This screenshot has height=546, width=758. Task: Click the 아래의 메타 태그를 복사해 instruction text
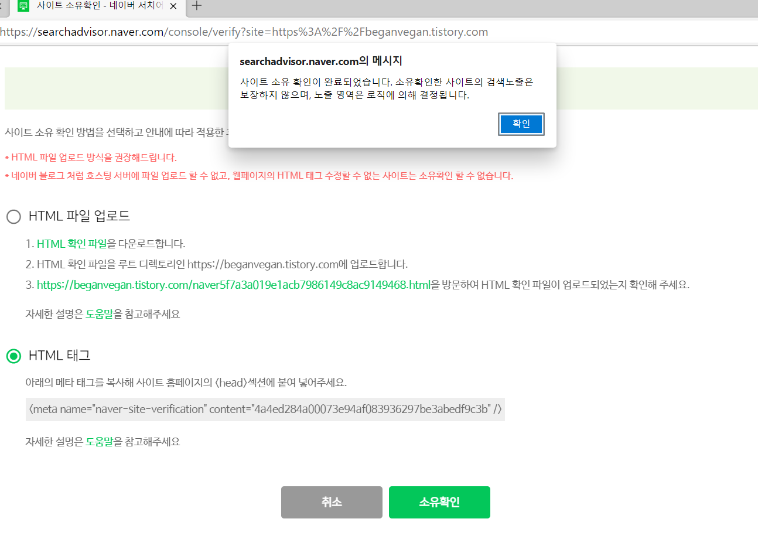(x=186, y=383)
